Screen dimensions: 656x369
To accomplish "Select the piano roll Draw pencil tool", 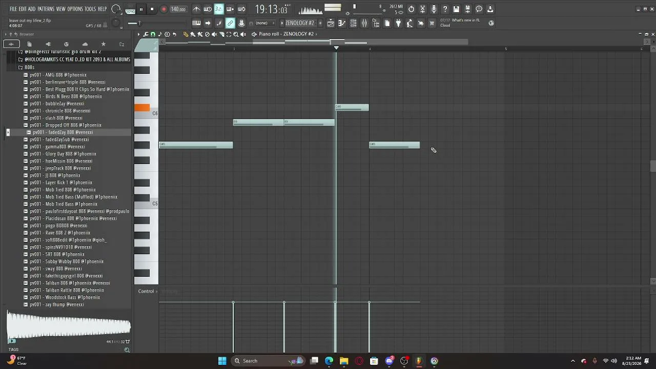I will click(186, 34).
